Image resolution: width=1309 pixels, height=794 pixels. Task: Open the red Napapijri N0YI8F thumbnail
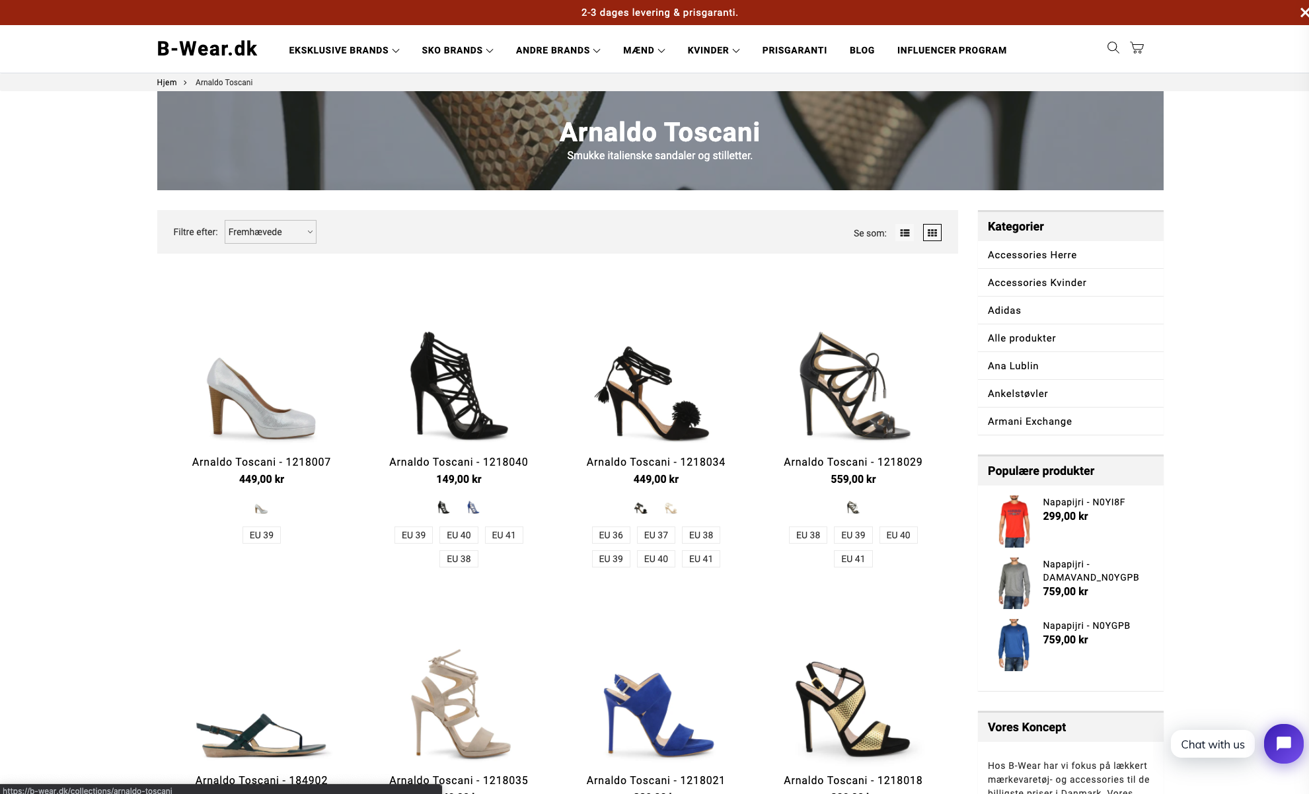click(x=1014, y=521)
